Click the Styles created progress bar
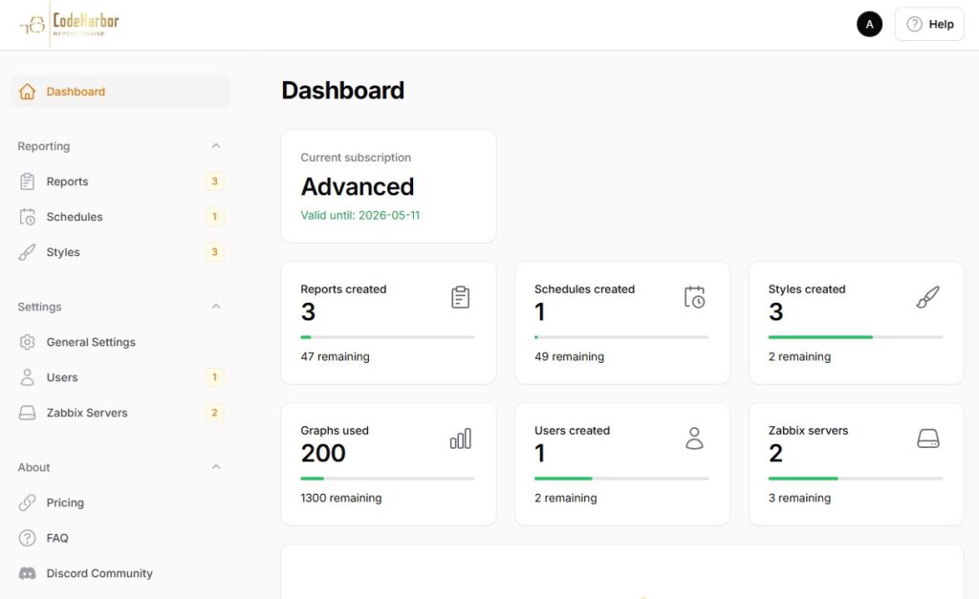 coord(856,337)
